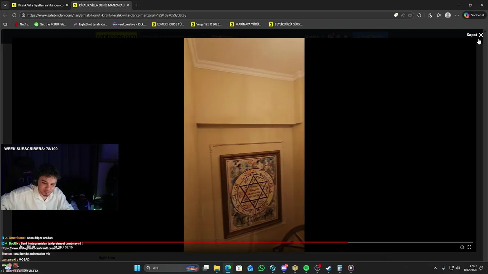Screen dimensions: 488x274
Task: Open Spotify from the taskbar
Action: pyautogui.click(x=306, y=268)
